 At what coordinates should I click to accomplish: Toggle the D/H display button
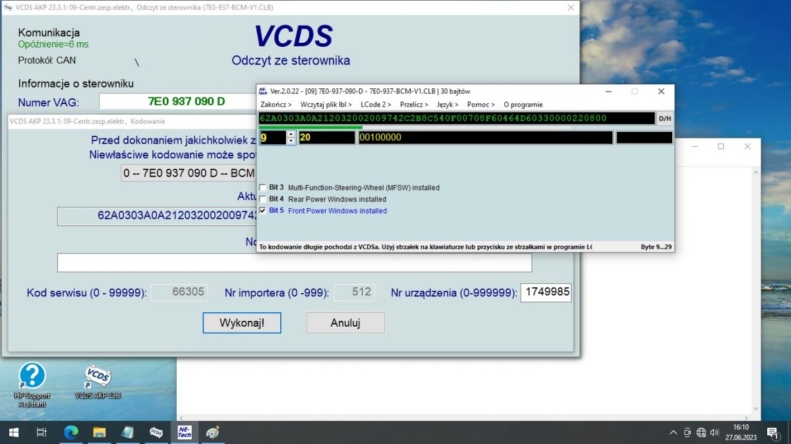point(665,119)
